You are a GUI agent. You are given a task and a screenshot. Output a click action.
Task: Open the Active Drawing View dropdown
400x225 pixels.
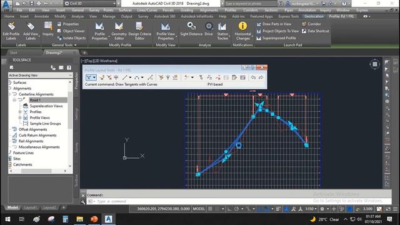click(x=40, y=75)
